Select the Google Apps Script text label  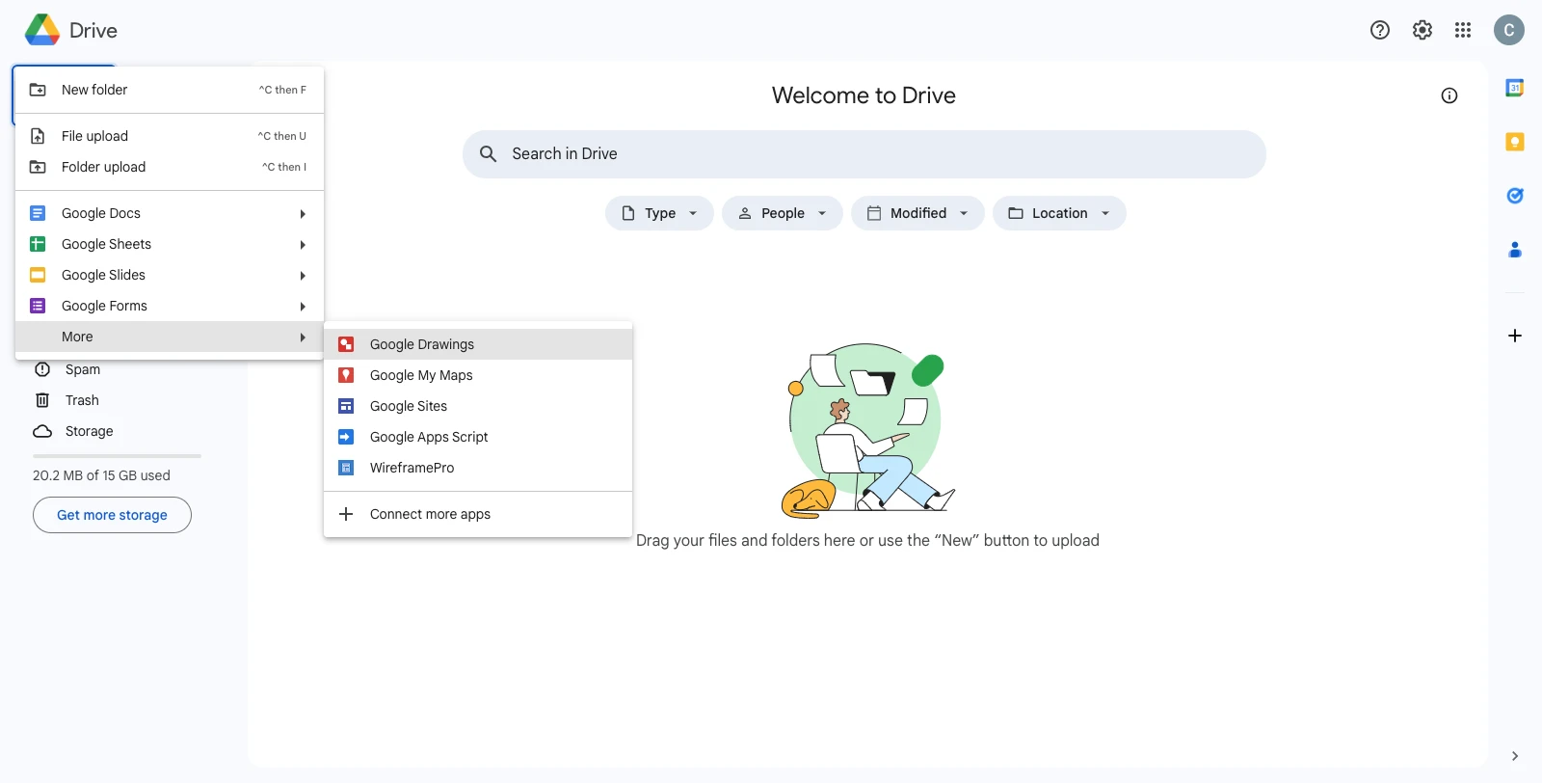[429, 437]
